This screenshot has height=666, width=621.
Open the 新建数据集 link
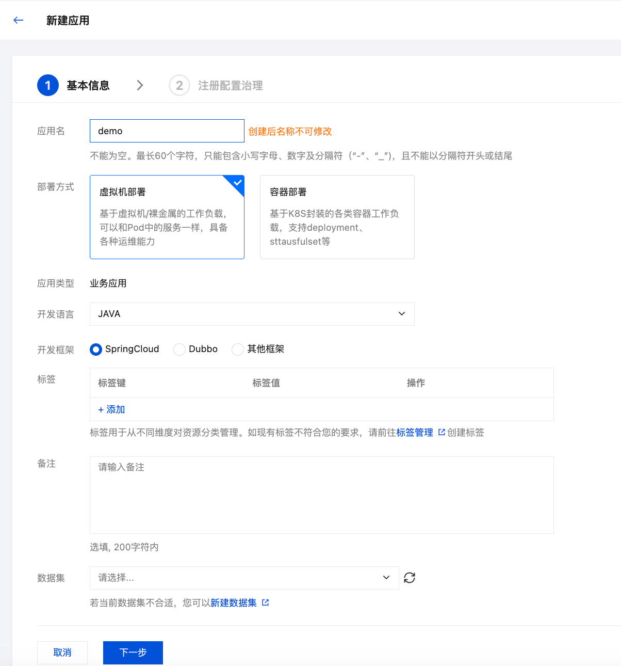click(x=234, y=603)
